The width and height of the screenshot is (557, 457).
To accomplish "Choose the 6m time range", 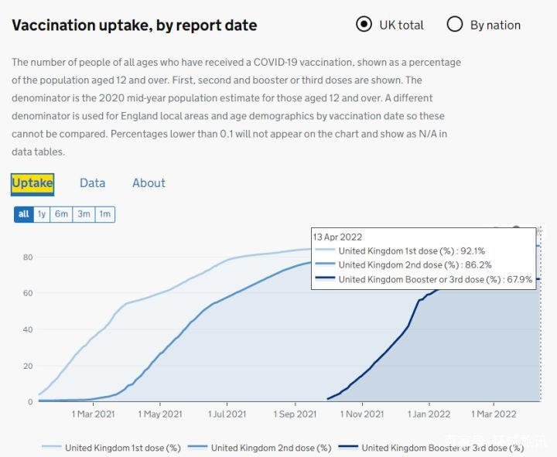I will click(x=61, y=214).
